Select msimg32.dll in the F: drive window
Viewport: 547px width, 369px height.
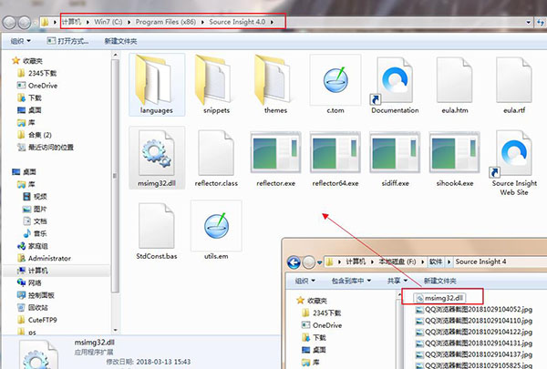tap(439, 298)
